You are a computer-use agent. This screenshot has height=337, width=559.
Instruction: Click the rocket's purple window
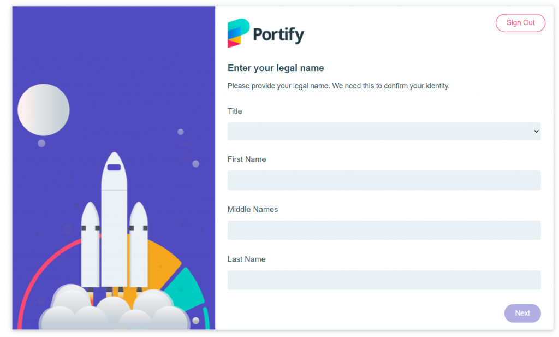[114, 167]
